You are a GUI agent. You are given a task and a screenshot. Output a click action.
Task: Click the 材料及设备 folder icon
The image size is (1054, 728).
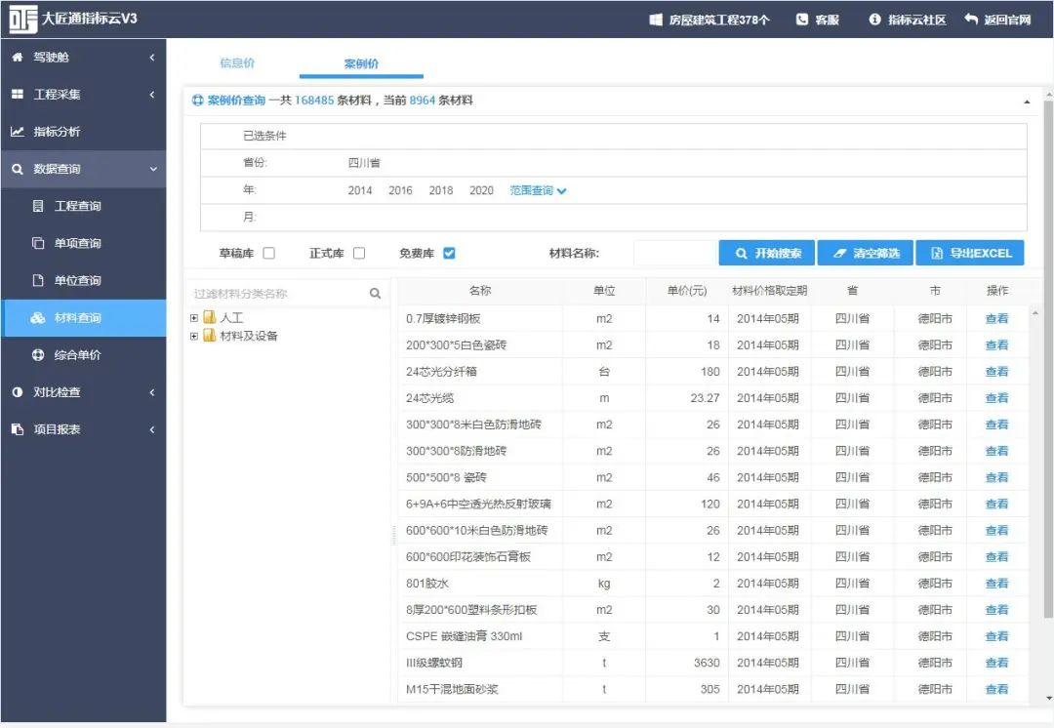[210, 335]
